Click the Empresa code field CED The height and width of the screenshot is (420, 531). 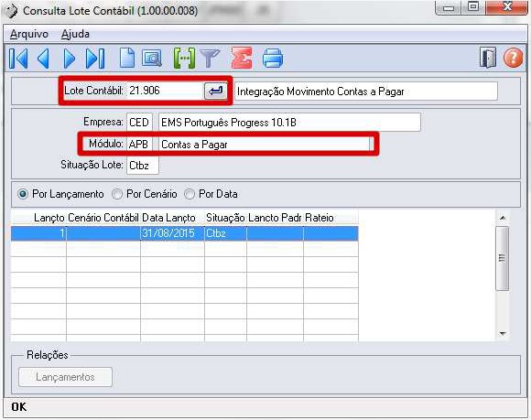(139, 123)
